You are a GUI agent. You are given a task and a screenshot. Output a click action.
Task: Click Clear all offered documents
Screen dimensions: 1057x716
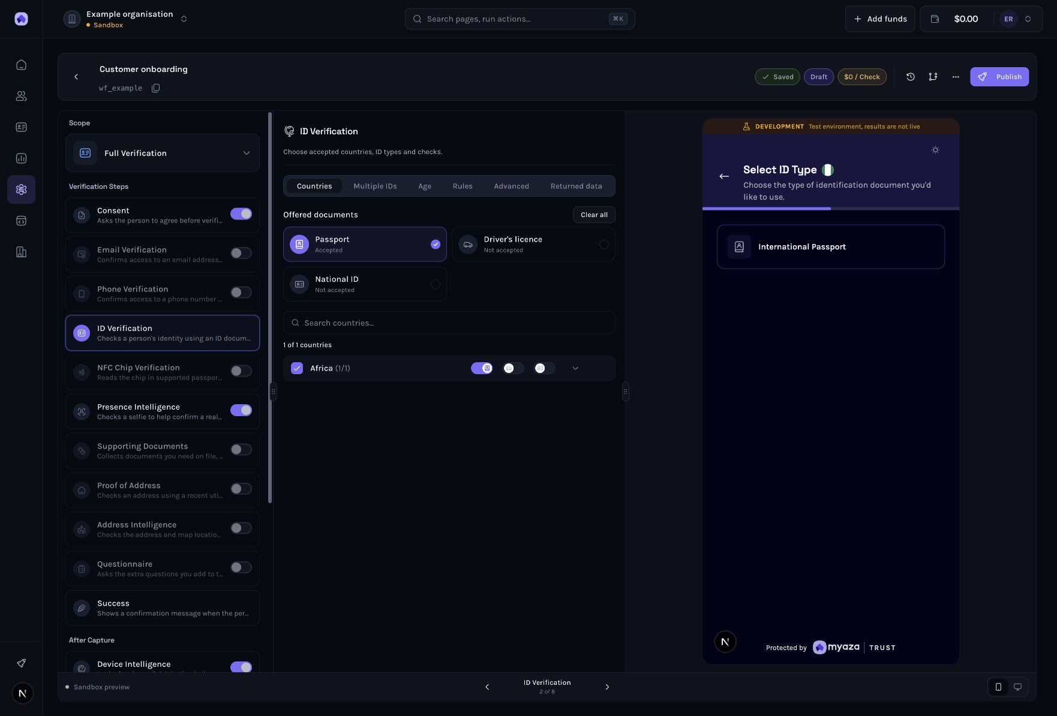coord(594,215)
